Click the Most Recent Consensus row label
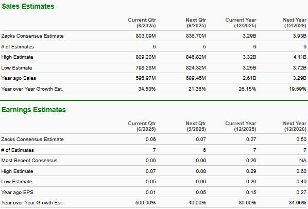The image size is (308, 209). (29, 161)
